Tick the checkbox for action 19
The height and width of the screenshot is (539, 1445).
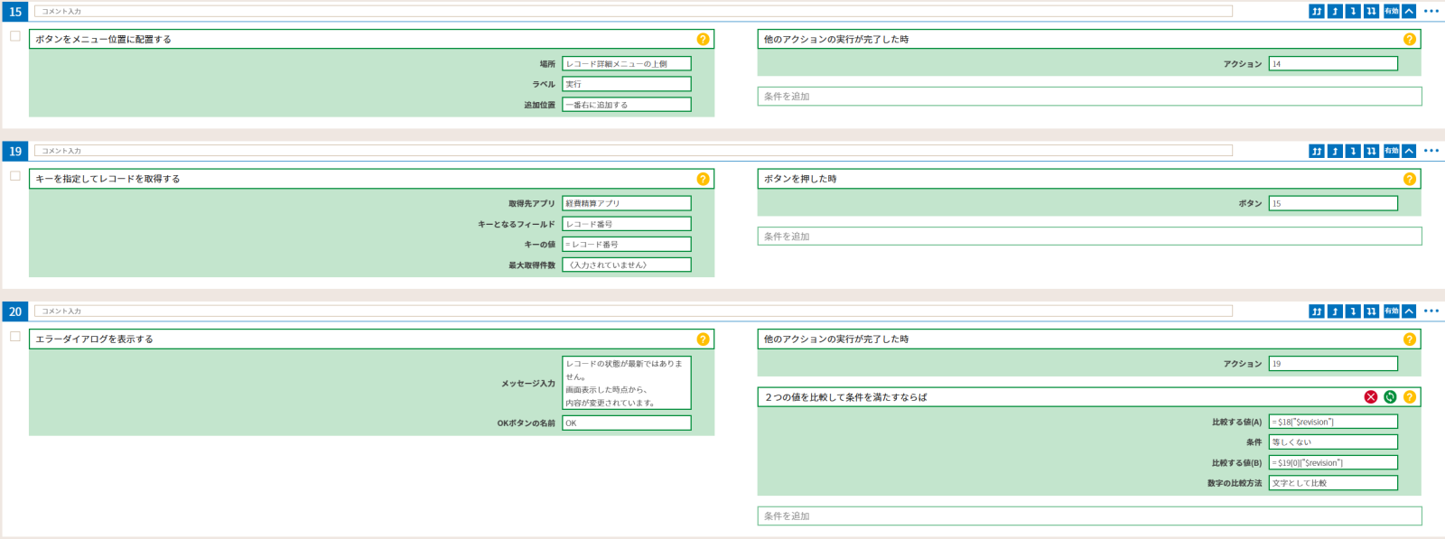[x=15, y=176]
